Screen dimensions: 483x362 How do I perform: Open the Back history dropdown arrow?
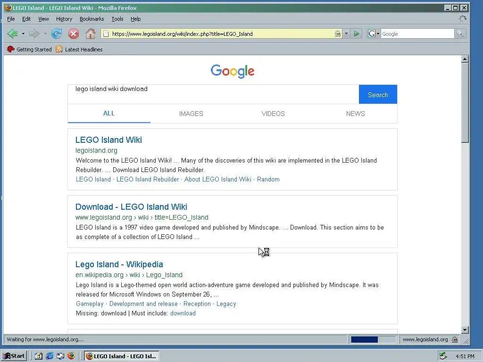pyautogui.click(x=23, y=33)
